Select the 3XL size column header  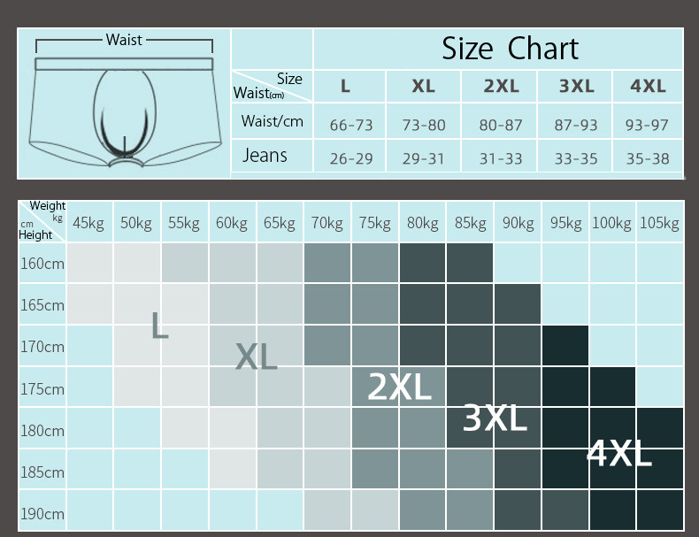[x=577, y=87]
